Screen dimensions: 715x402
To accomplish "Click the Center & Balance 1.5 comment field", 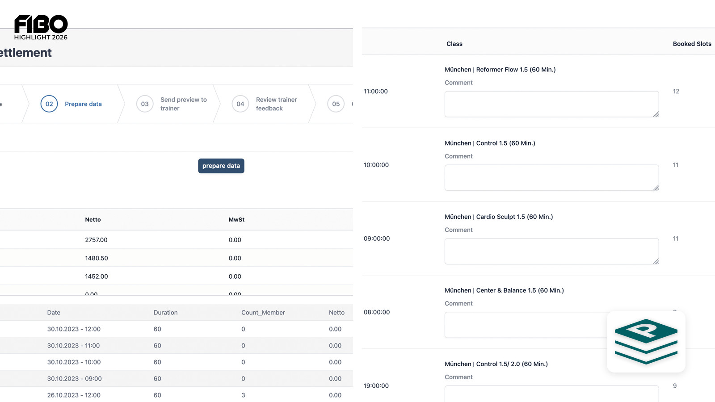I will pyautogui.click(x=552, y=325).
